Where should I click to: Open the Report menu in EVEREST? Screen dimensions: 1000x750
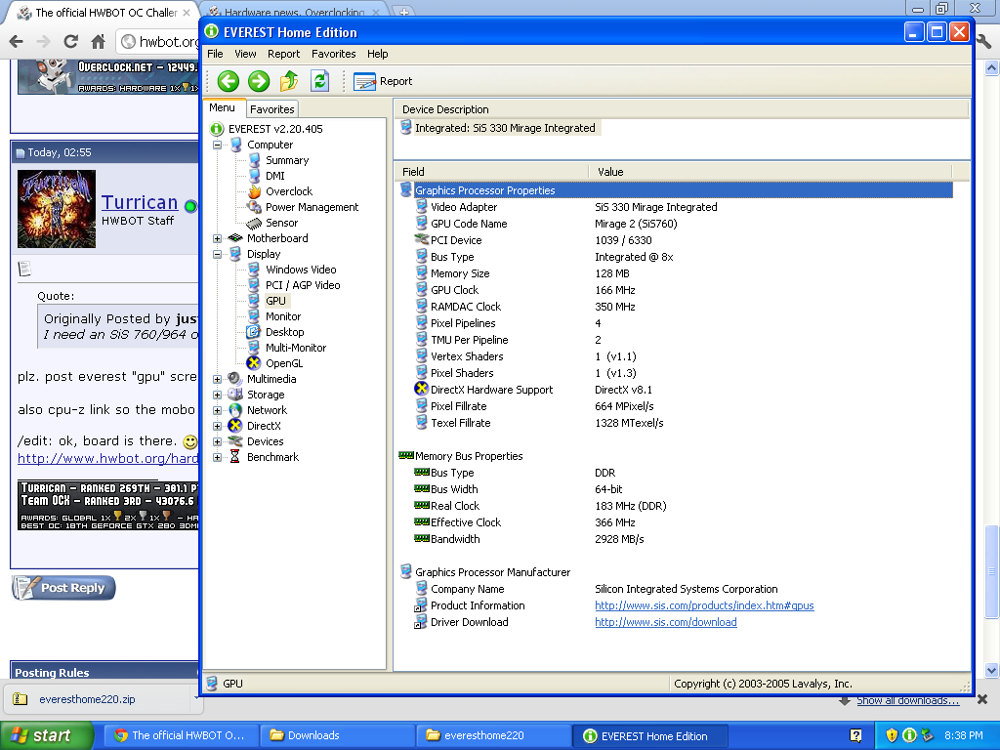[283, 54]
